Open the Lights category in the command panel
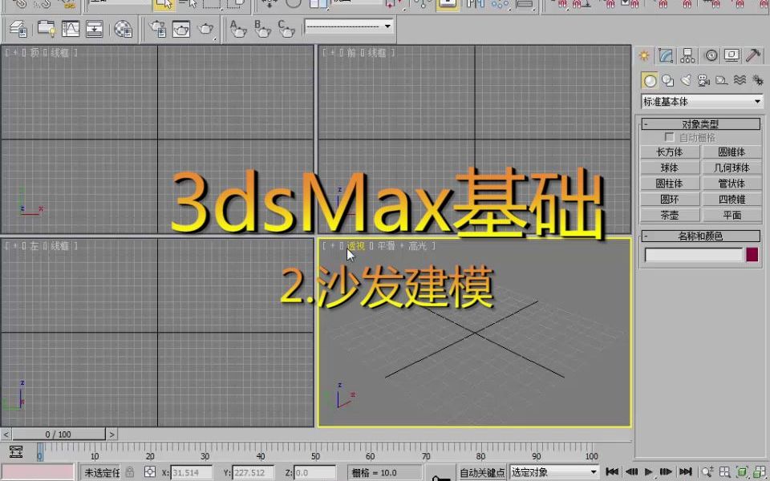Viewport: 770px width, 481px height. point(686,80)
